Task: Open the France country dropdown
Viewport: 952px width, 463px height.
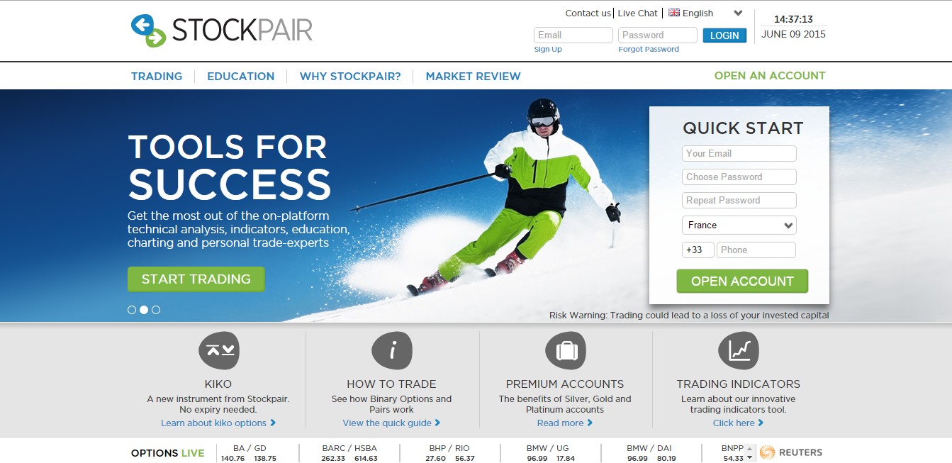Action: (739, 225)
